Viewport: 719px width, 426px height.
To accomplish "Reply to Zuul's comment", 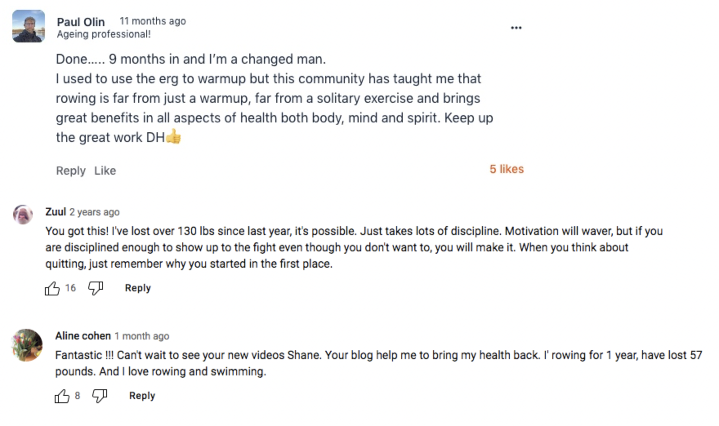I will tap(138, 288).
